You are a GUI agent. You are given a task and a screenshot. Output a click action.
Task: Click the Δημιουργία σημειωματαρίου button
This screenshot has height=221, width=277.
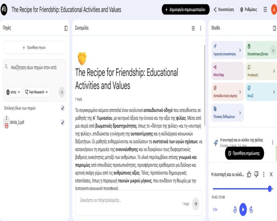[185, 9]
